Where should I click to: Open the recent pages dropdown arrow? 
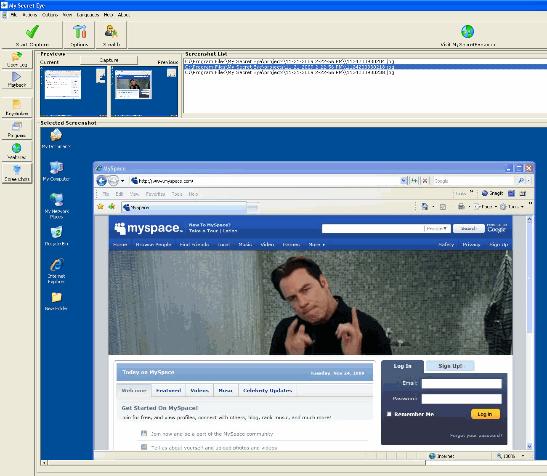[122, 181]
